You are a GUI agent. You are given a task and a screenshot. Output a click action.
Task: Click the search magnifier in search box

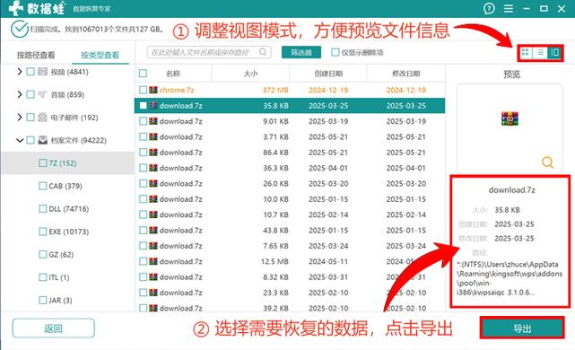[263, 52]
